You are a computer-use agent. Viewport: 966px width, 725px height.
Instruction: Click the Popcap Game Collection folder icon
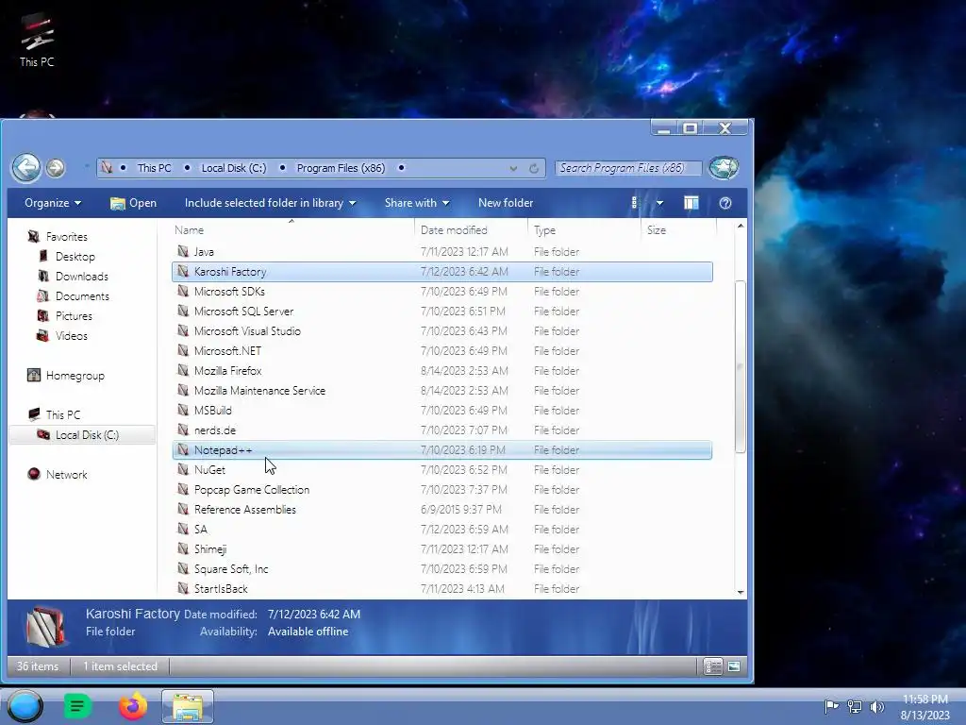tap(183, 489)
